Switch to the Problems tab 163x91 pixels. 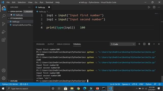pyautogui.click(x=40, y=44)
